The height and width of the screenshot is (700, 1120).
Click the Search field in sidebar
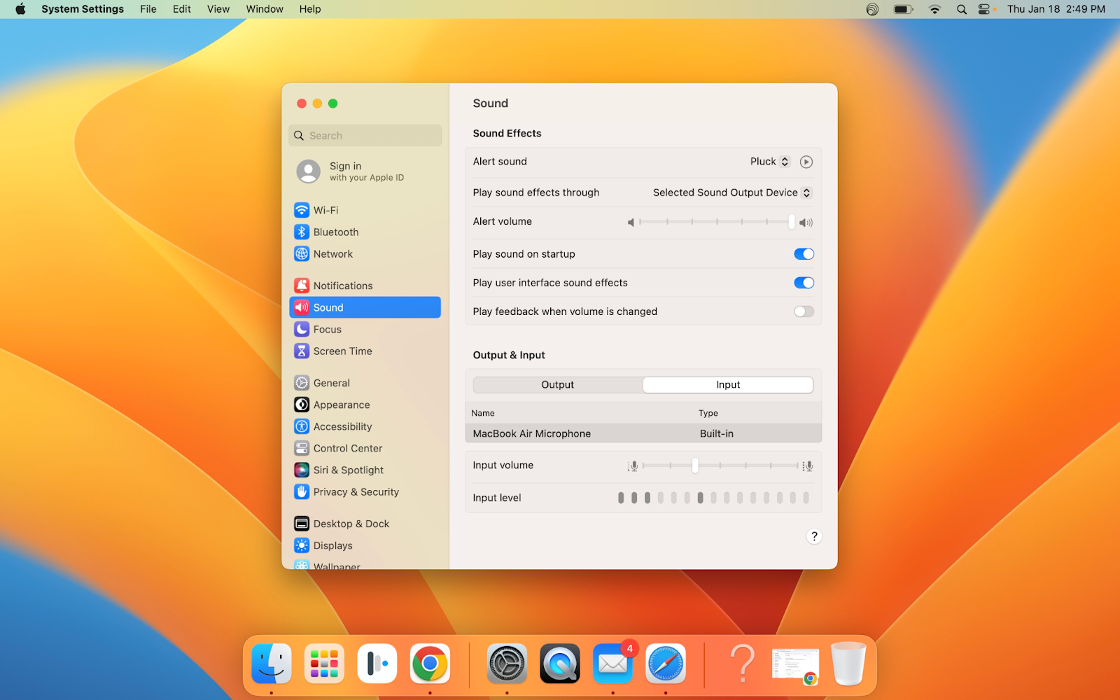coord(365,136)
